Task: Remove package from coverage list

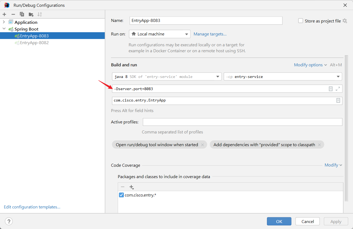Action: point(123,187)
